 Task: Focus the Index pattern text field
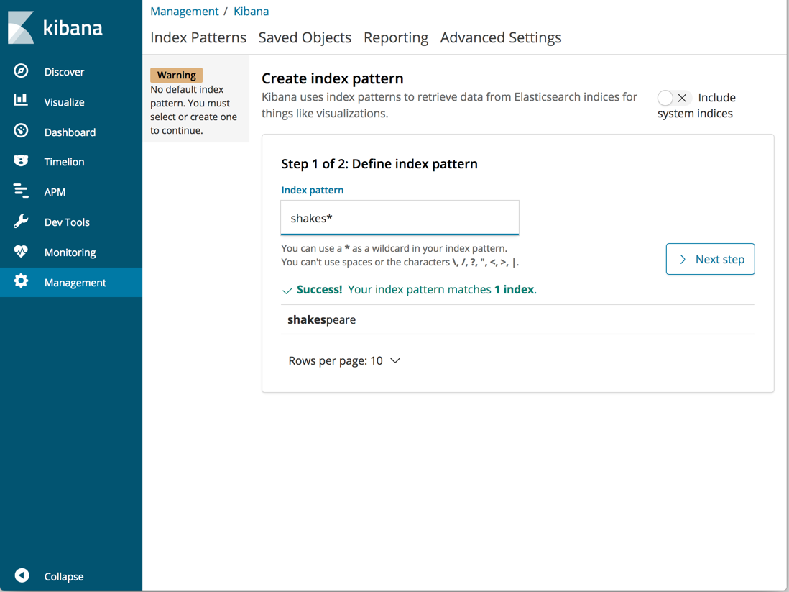pyautogui.click(x=400, y=218)
